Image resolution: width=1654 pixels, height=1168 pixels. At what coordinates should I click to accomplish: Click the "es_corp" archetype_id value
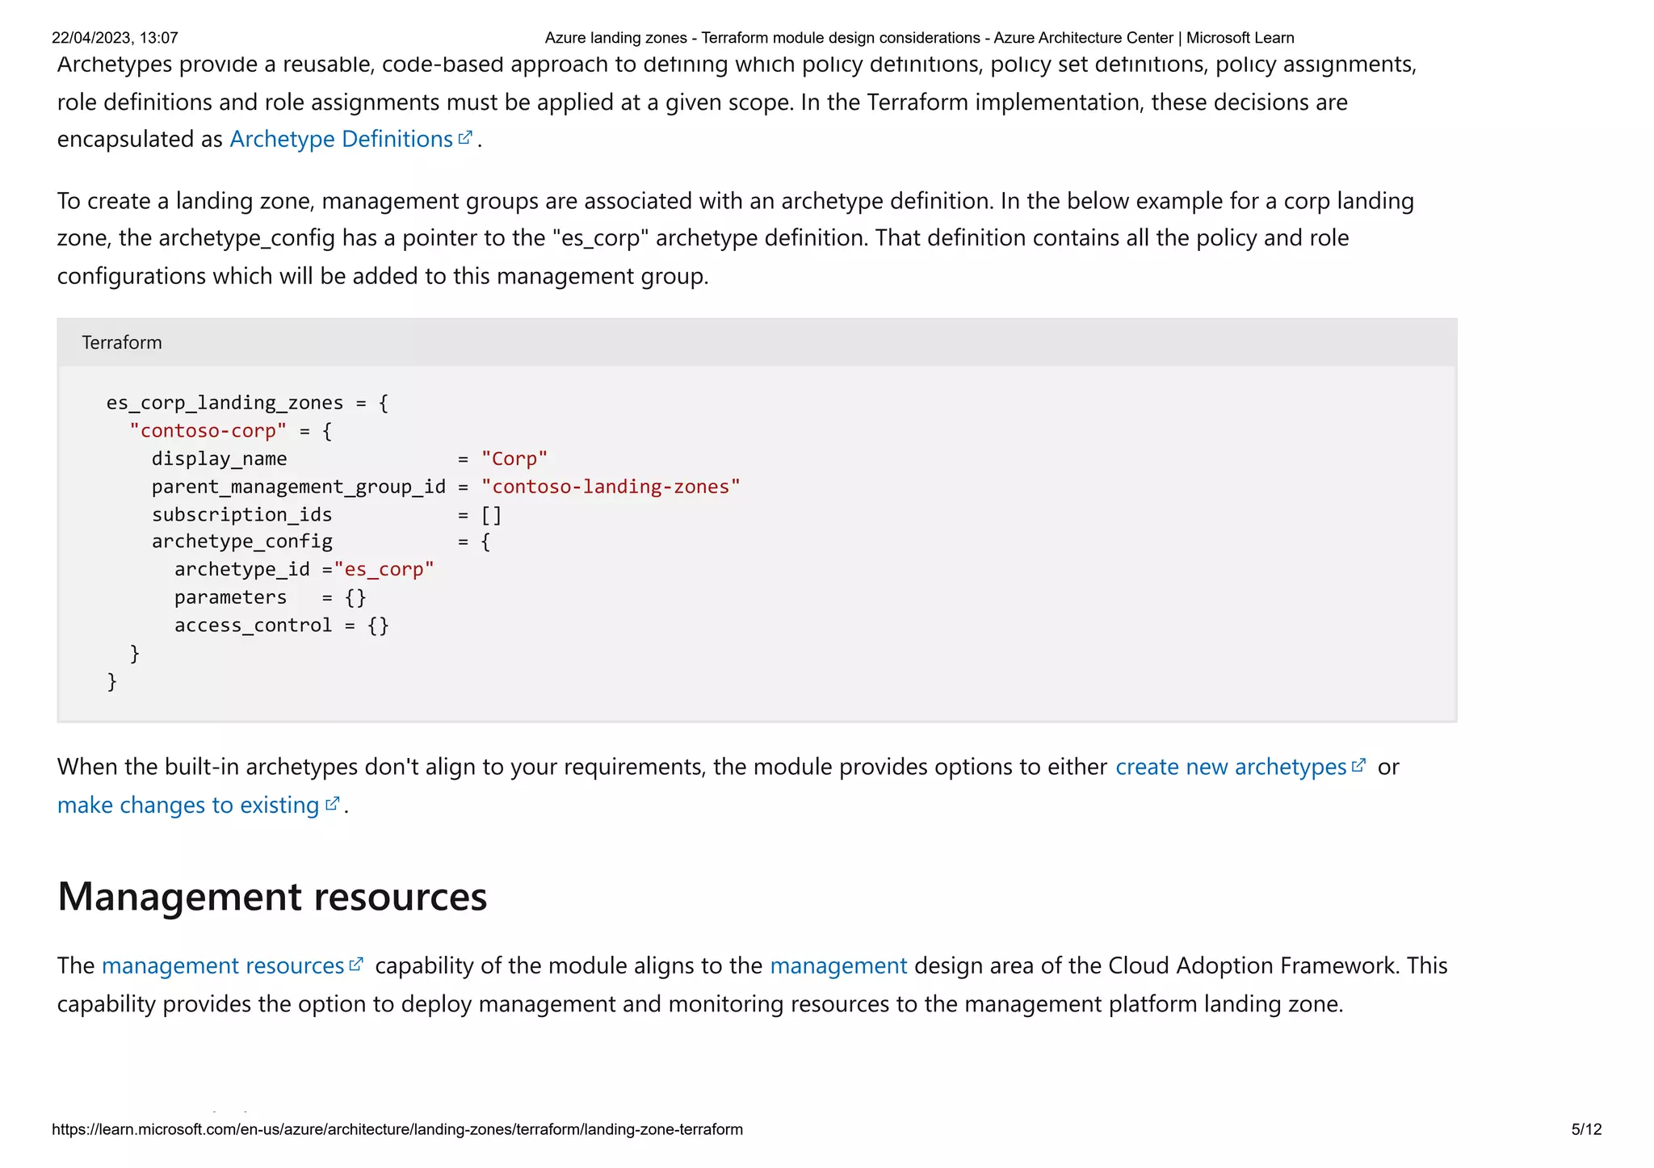pyautogui.click(x=384, y=570)
